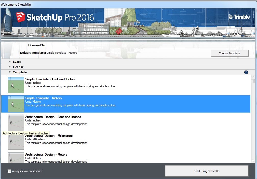Click Start using SketchUp button

pyautogui.click(x=207, y=171)
